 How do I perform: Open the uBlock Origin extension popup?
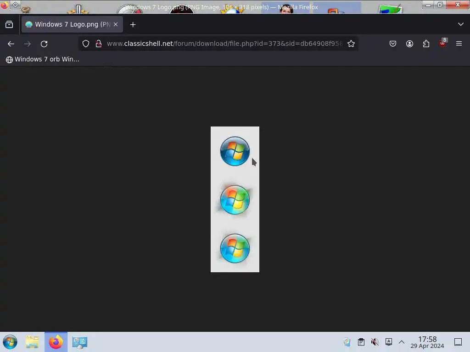click(443, 43)
